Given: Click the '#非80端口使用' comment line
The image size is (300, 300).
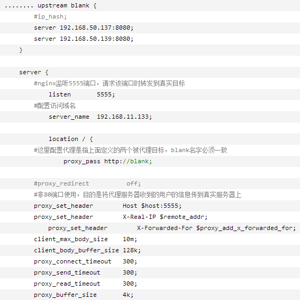Looking at the screenshot, I should coord(138,195).
